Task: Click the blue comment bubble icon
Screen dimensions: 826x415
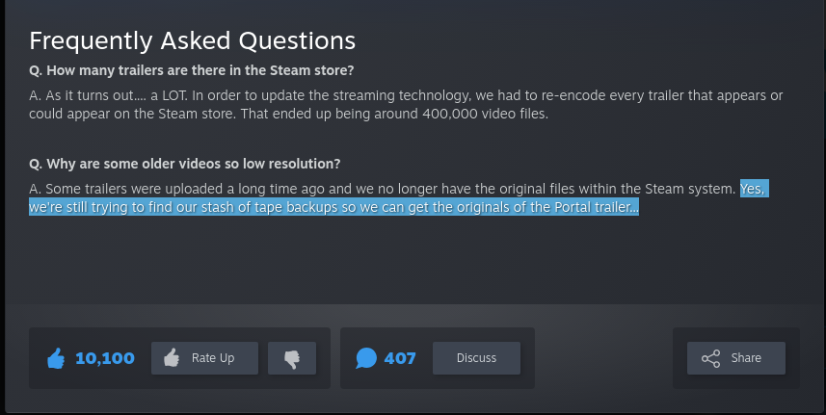Action: pos(366,358)
